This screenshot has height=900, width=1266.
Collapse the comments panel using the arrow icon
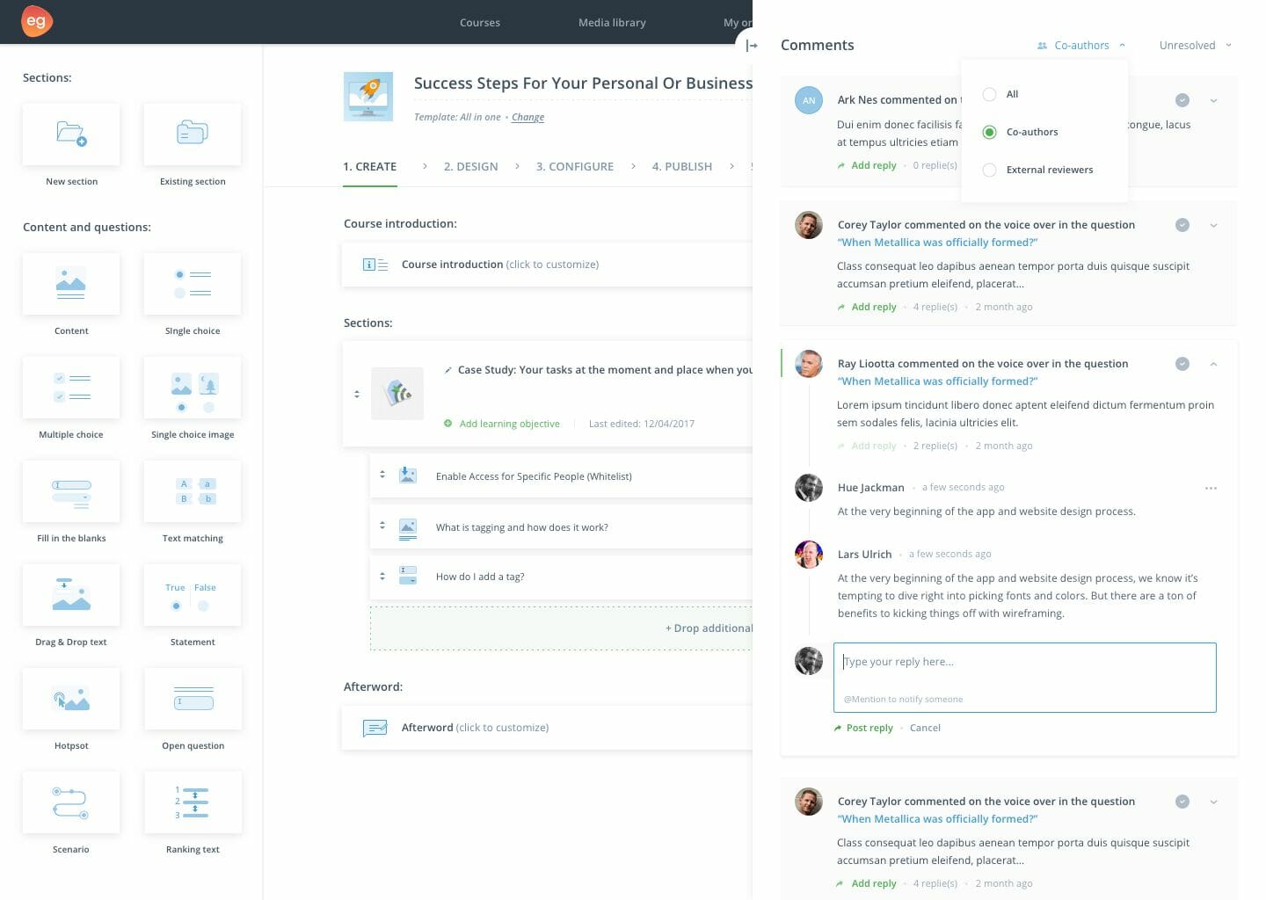pyautogui.click(x=751, y=46)
